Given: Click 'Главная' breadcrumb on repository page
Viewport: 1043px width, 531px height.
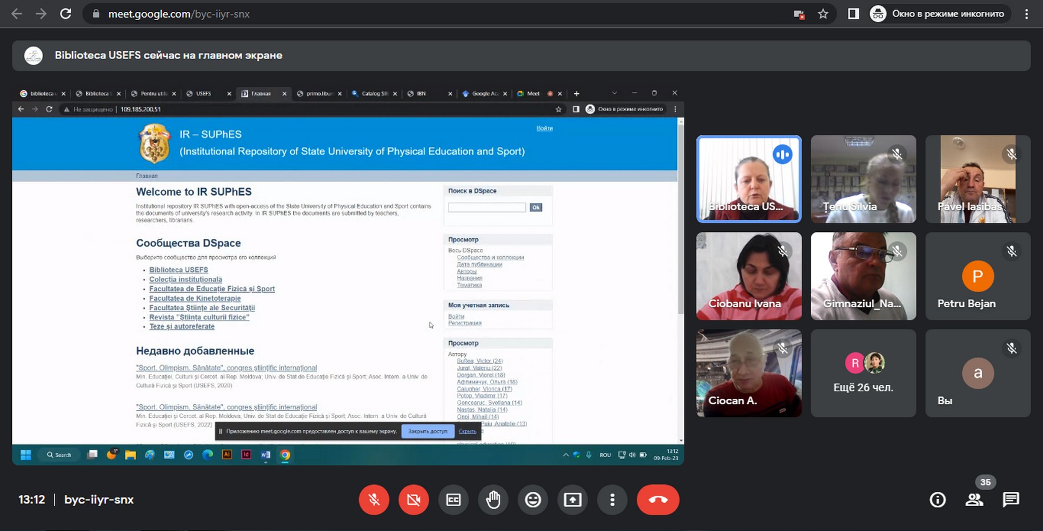Looking at the screenshot, I should click(x=147, y=176).
